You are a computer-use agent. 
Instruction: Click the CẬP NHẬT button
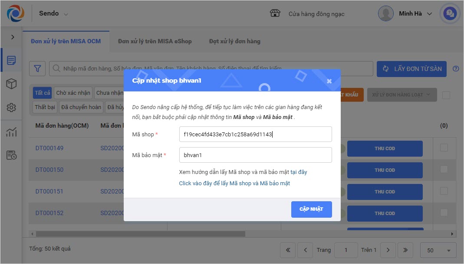(311, 209)
